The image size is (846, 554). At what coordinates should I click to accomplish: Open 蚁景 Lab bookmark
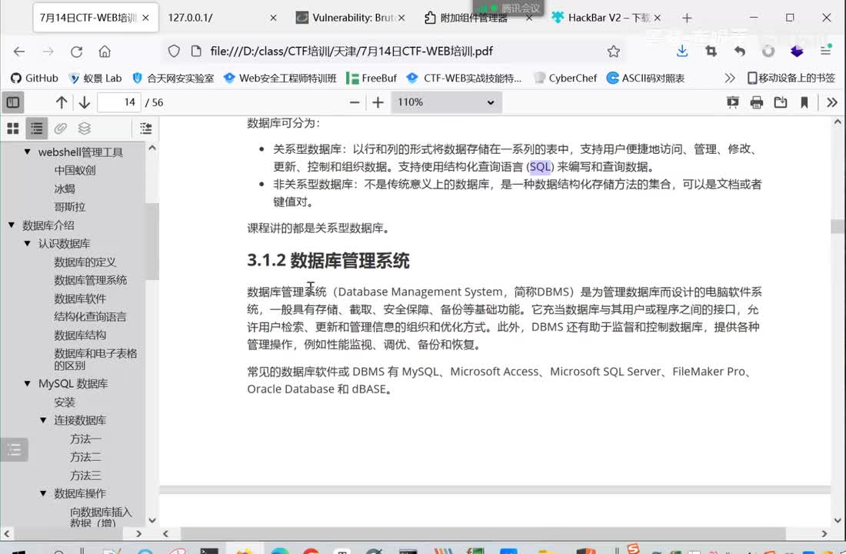point(95,78)
